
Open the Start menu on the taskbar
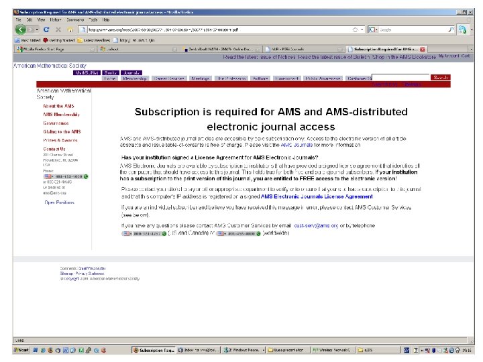[21, 350]
